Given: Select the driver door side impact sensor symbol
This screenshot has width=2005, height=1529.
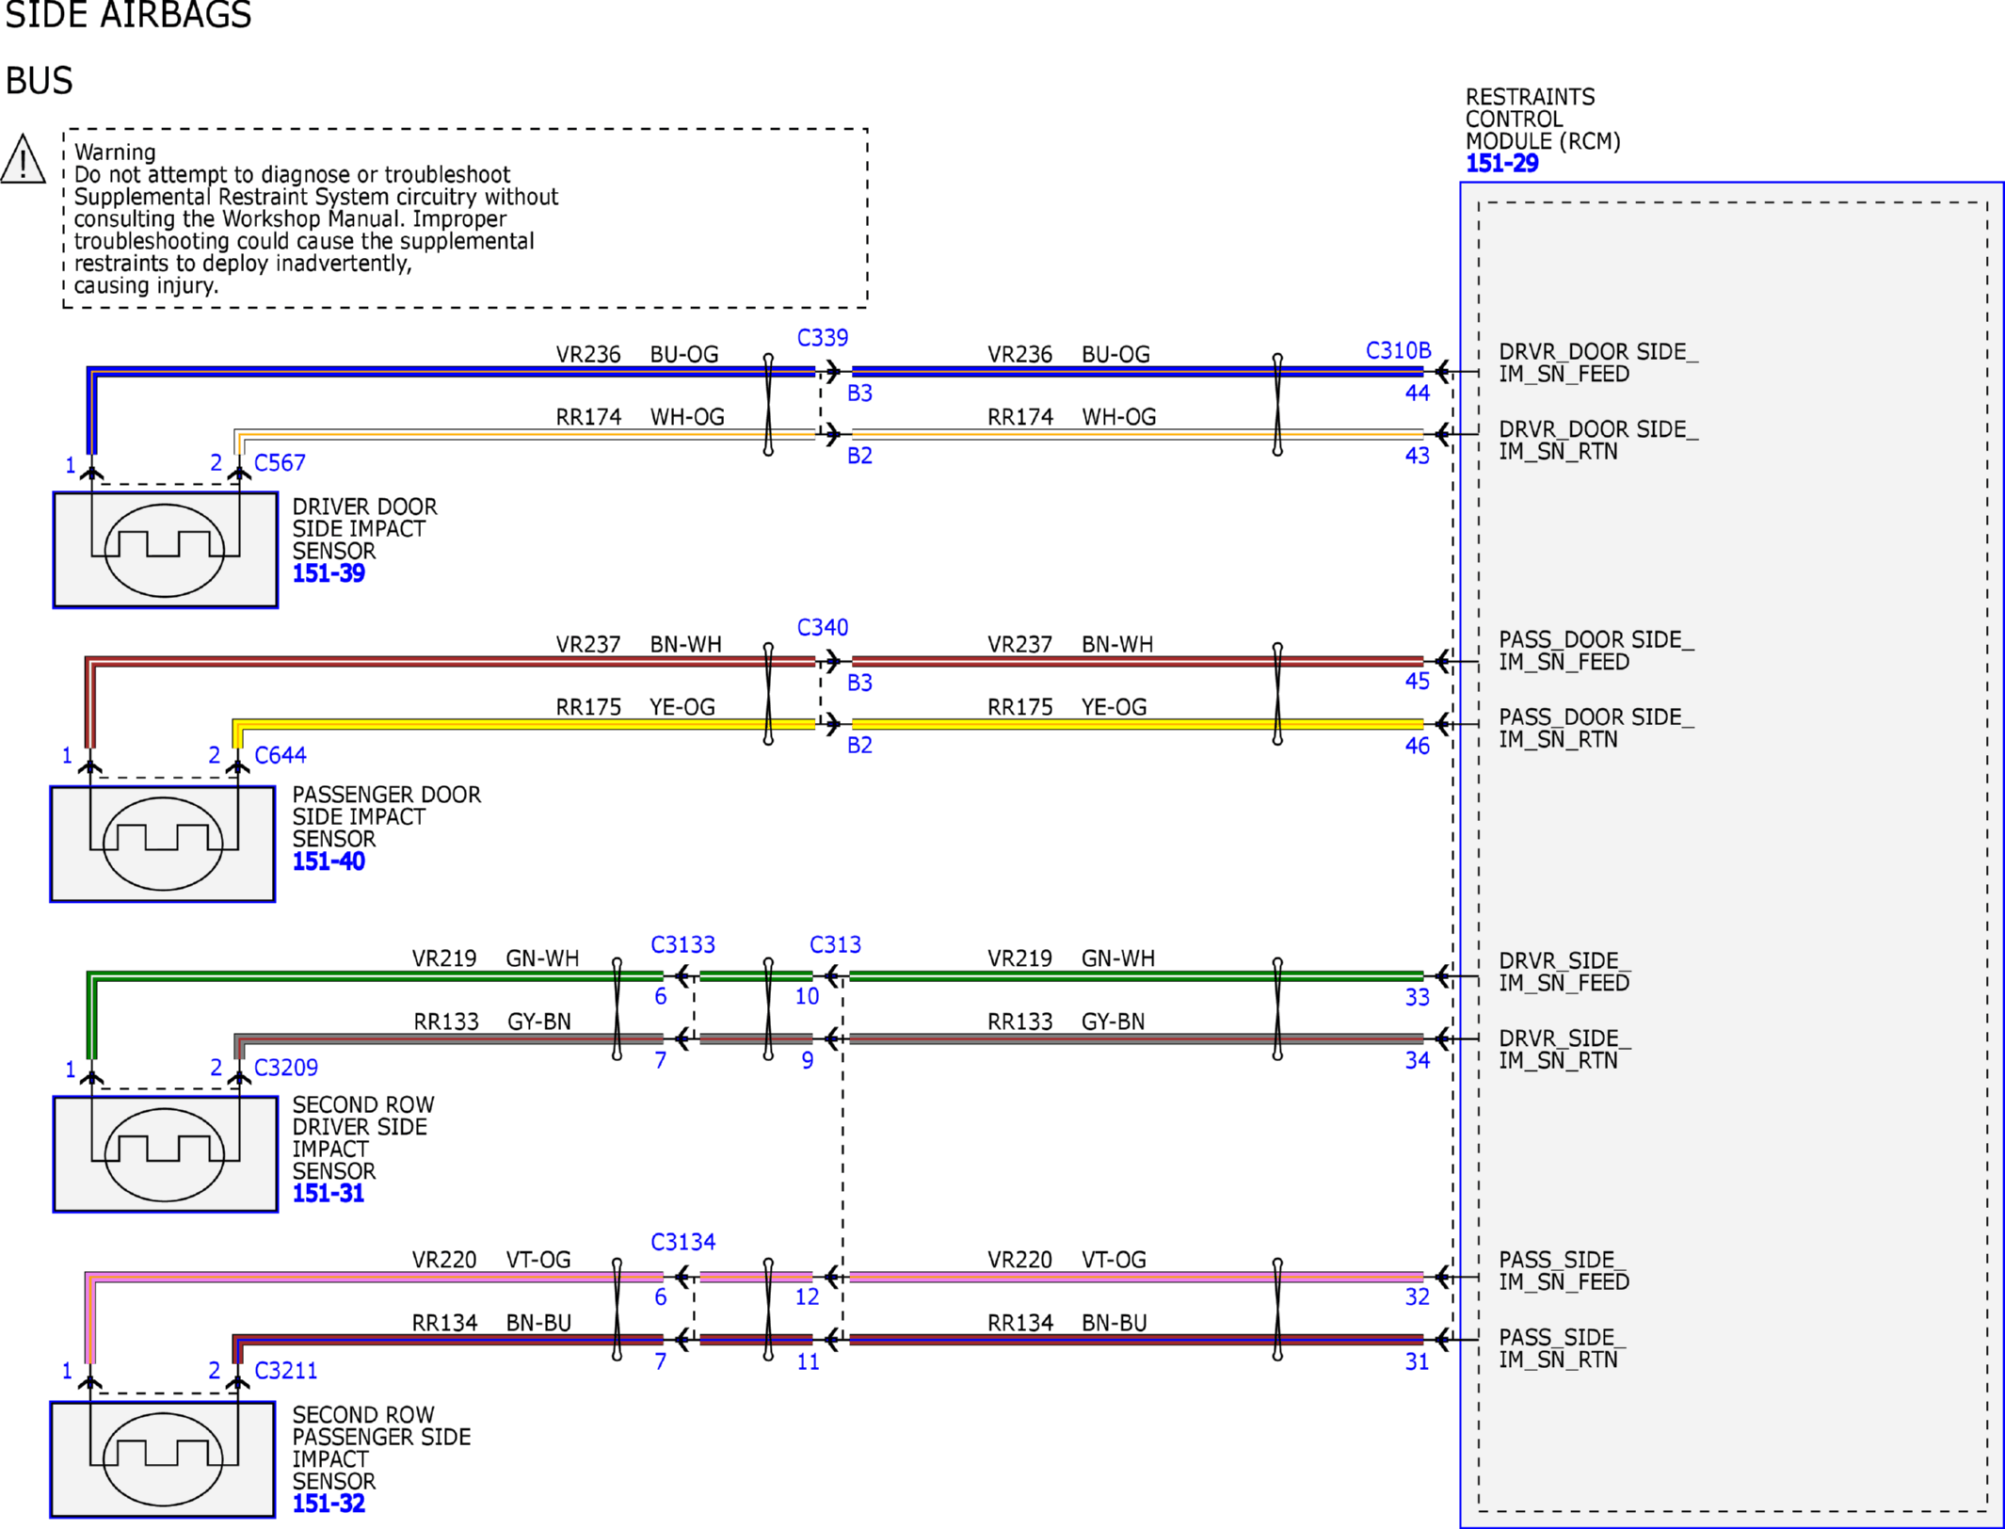Looking at the screenshot, I should (x=166, y=550).
